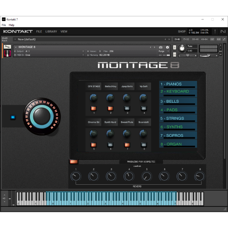Open the VIEW header menu
The image size is (228, 228).
tap(64, 32)
